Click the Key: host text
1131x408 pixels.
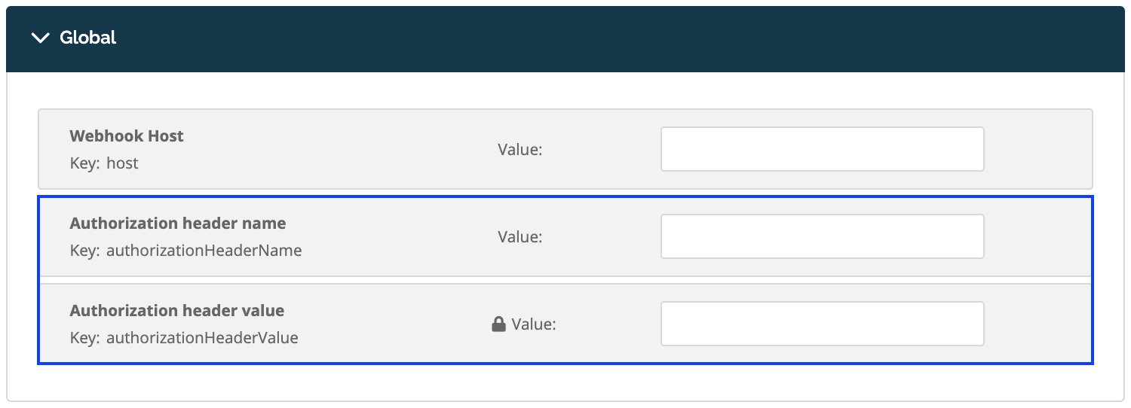point(104,163)
